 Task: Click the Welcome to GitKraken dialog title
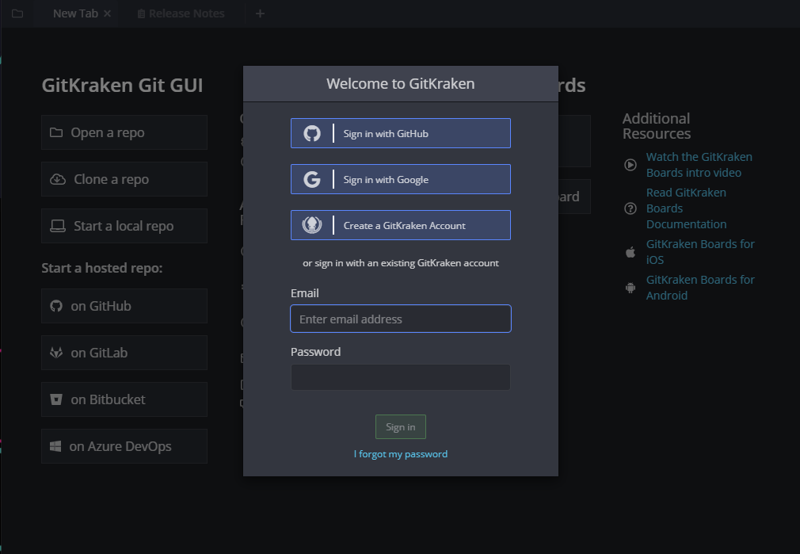pos(401,84)
